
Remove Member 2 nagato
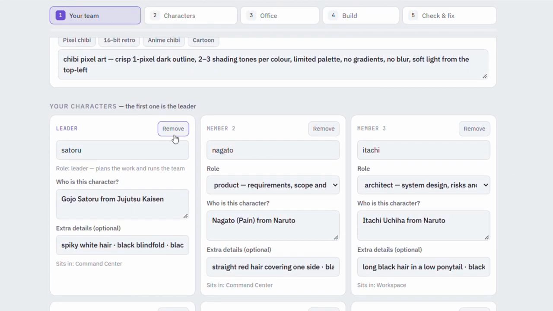click(324, 129)
